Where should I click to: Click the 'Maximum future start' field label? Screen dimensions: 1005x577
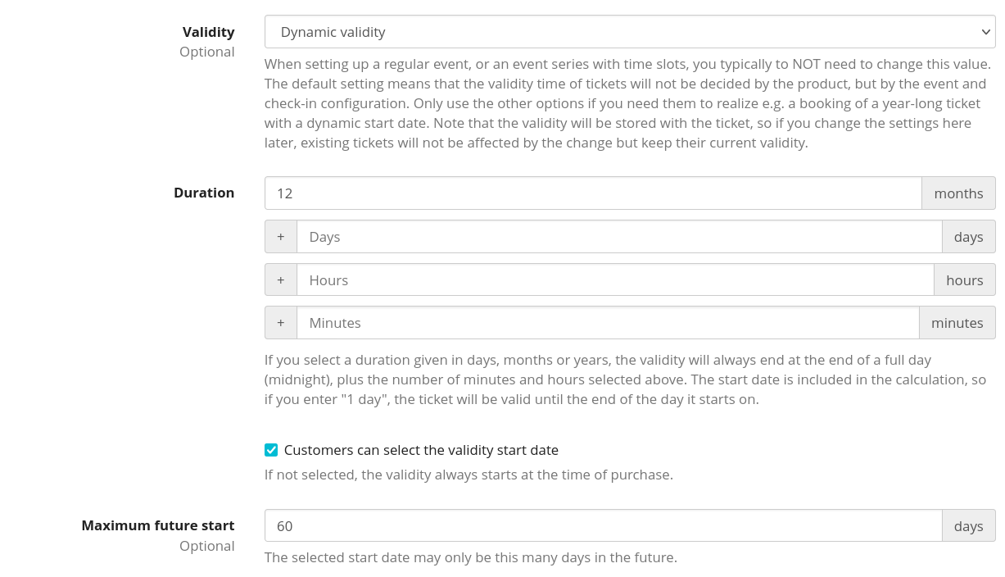158,526
